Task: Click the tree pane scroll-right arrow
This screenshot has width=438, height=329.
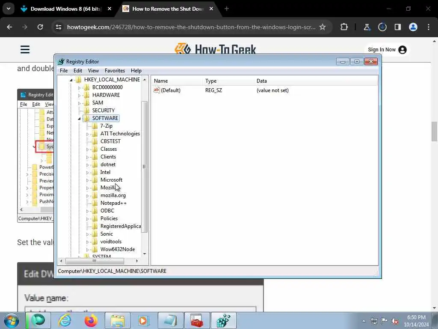Action: [137, 261]
